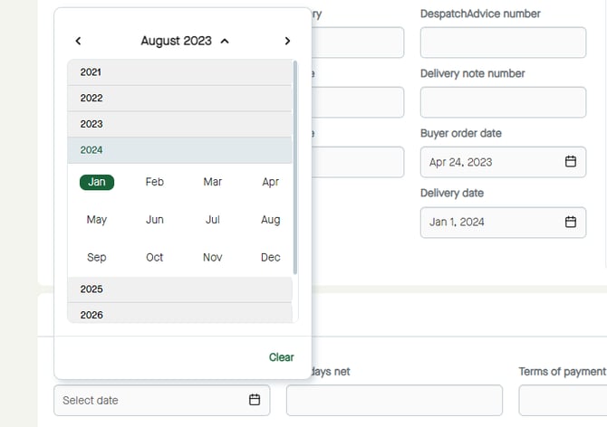Clear the selected date
Screen dimensions: 607x427
tap(281, 357)
